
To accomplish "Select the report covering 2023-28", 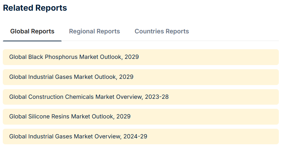I will click(x=89, y=97).
